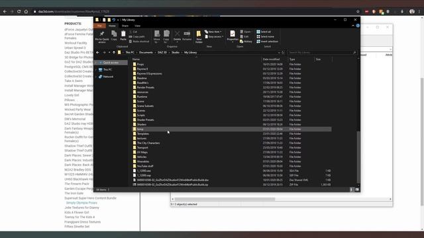Click the Explorer help icon
The image size is (424, 238).
358,26
